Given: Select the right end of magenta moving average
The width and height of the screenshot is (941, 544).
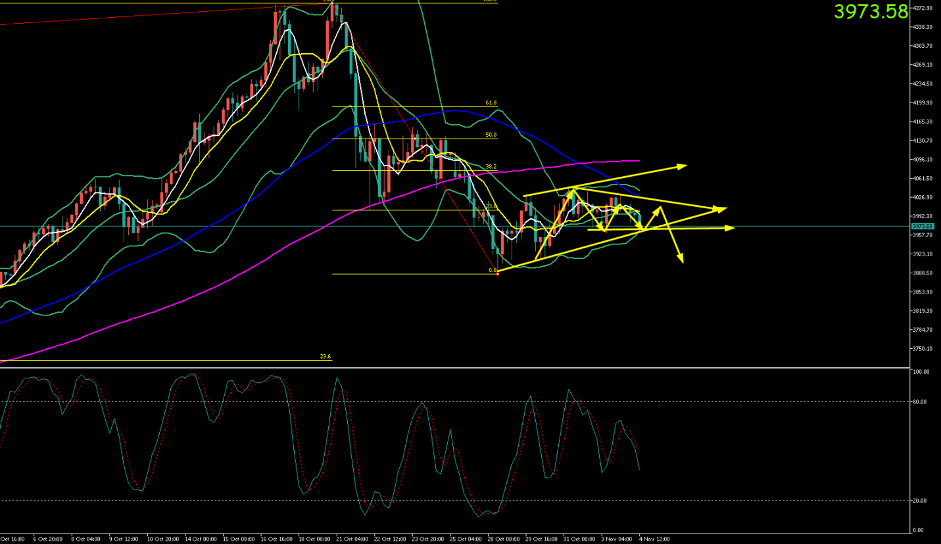Looking at the screenshot, I should [639, 160].
